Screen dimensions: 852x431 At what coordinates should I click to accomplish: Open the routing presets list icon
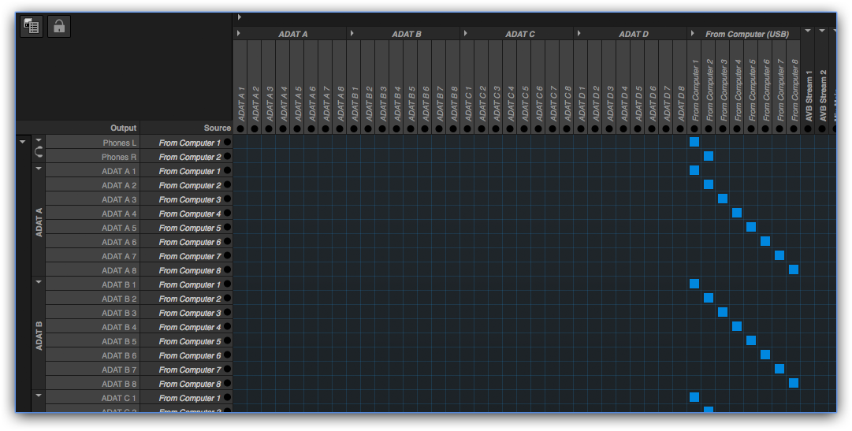(x=32, y=26)
